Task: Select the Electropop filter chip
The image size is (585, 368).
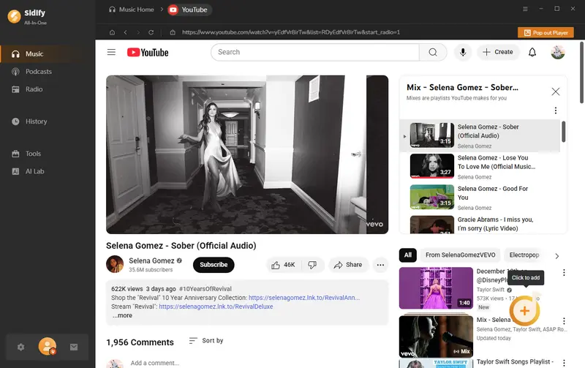Action: (524, 255)
